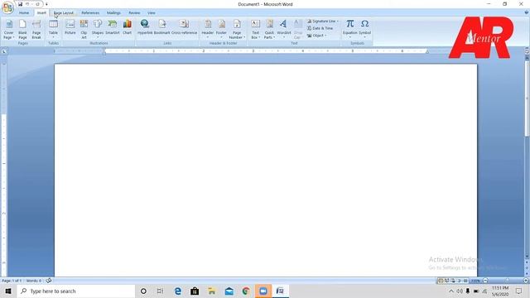Show hidden system tray icons

tap(451, 291)
